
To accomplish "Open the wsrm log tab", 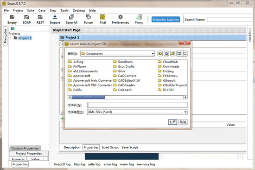I will coord(127,164).
